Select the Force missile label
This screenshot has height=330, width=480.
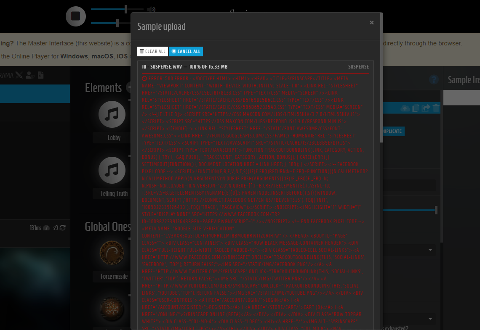114,277
